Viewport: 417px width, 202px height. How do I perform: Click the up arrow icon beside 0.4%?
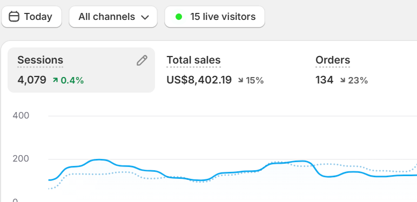pyautogui.click(x=55, y=80)
